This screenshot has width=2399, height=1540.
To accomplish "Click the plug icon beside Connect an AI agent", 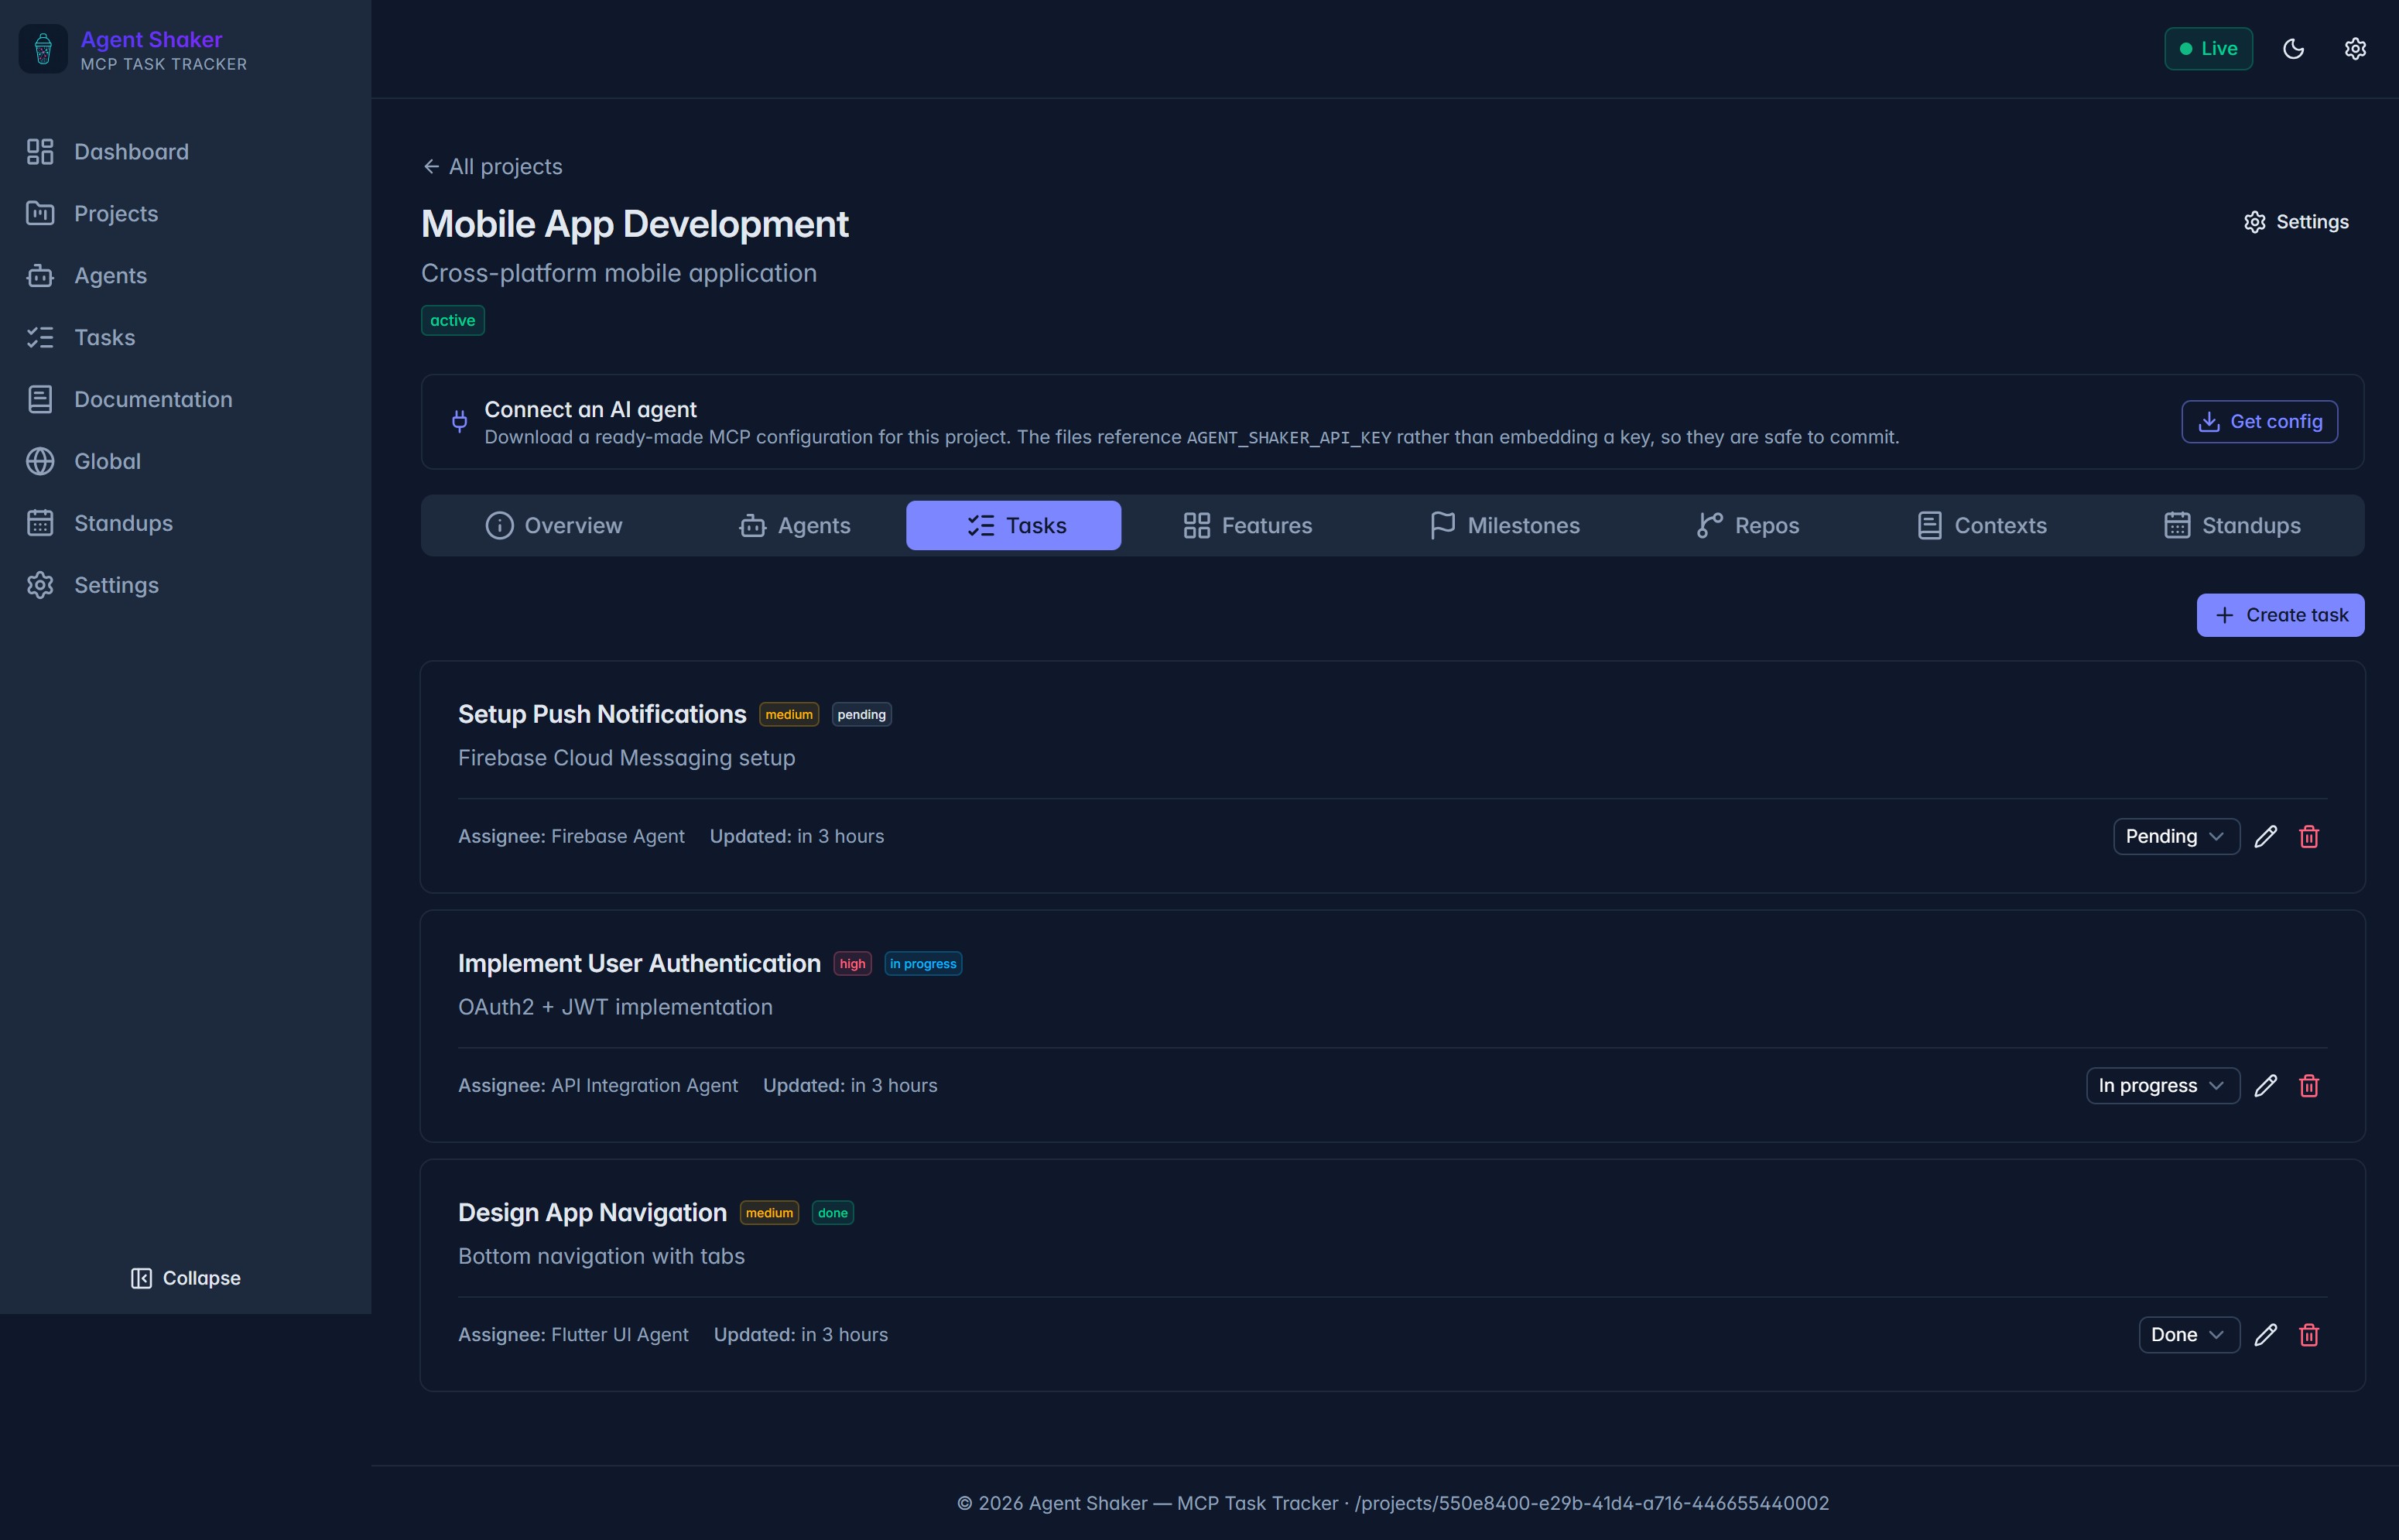I will click(459, 422).
